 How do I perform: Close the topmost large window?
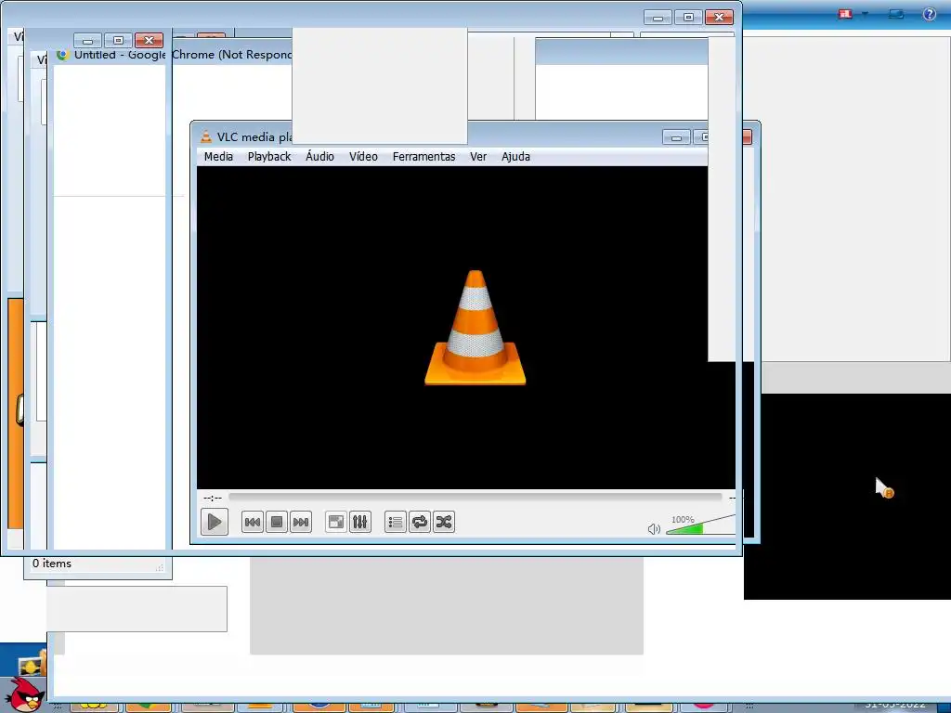pyautogui.click(x=719, y=17)
